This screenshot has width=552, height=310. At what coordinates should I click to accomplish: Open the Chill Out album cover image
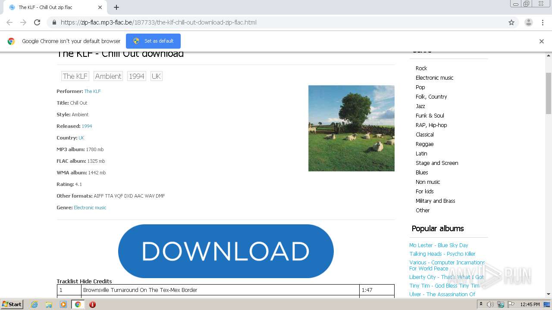tap(351, 128)
